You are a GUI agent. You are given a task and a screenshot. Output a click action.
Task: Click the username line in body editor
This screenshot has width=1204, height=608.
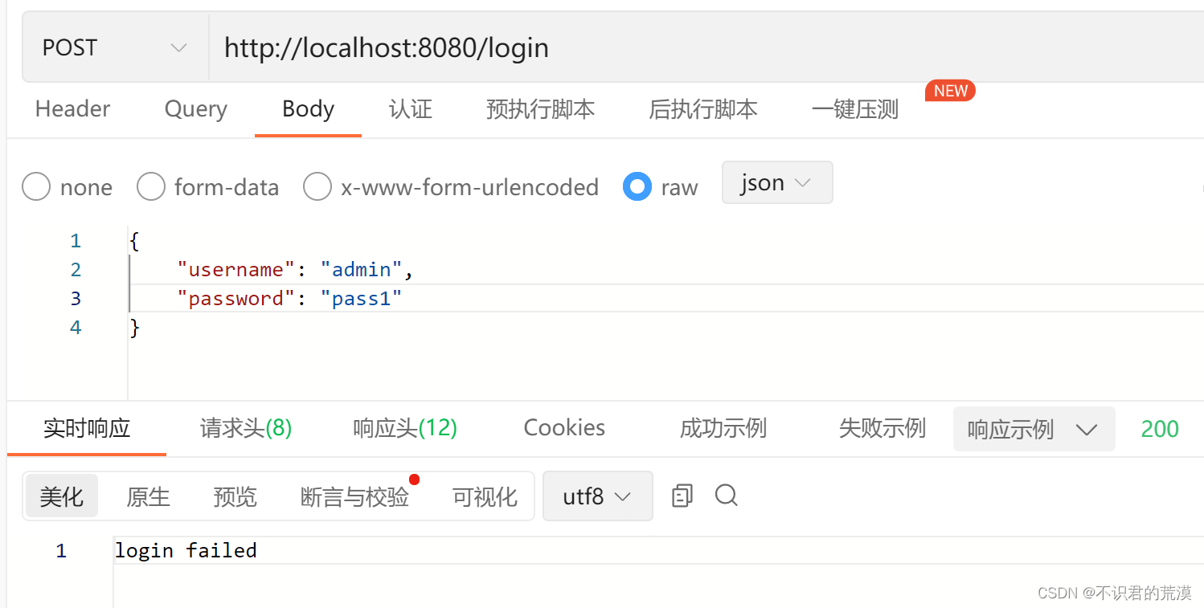point(666,270)
